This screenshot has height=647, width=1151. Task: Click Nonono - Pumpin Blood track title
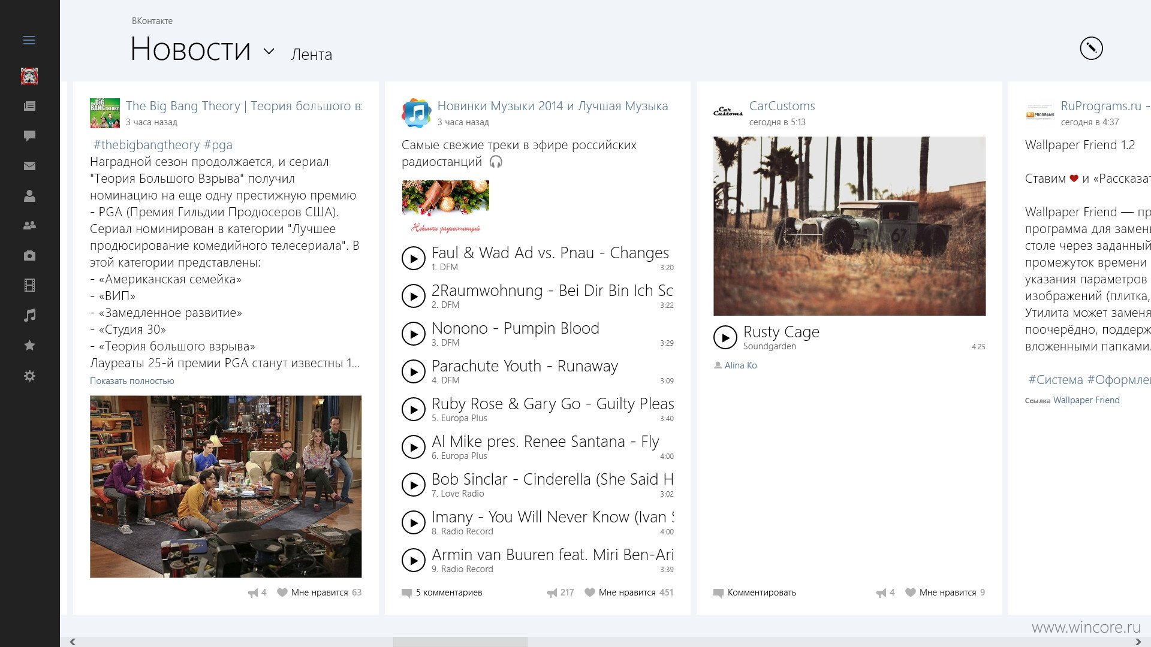[516, 328]
